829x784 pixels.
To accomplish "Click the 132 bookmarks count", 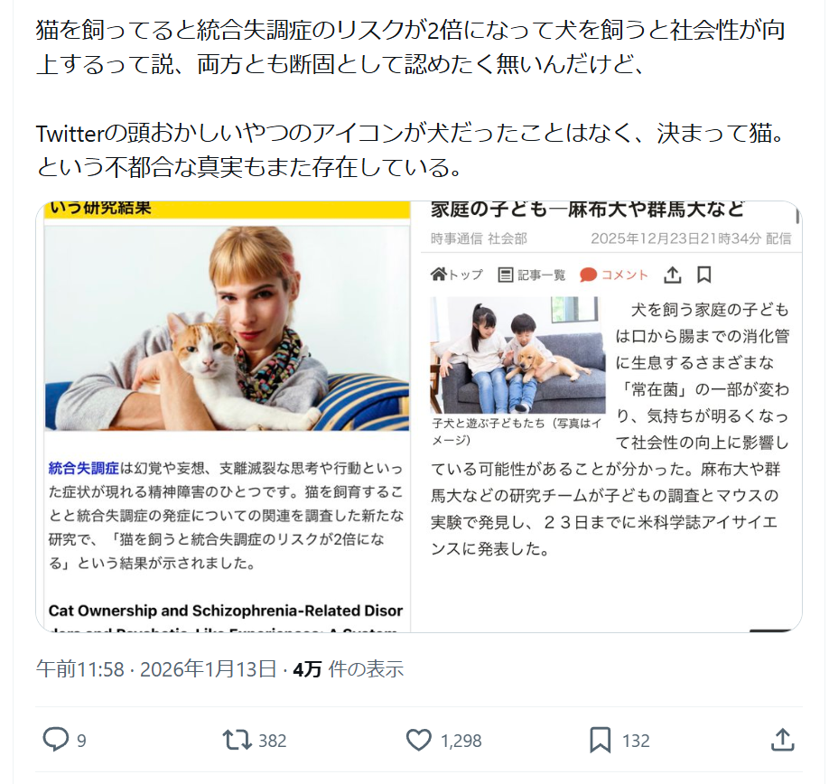I will (636, 741).
